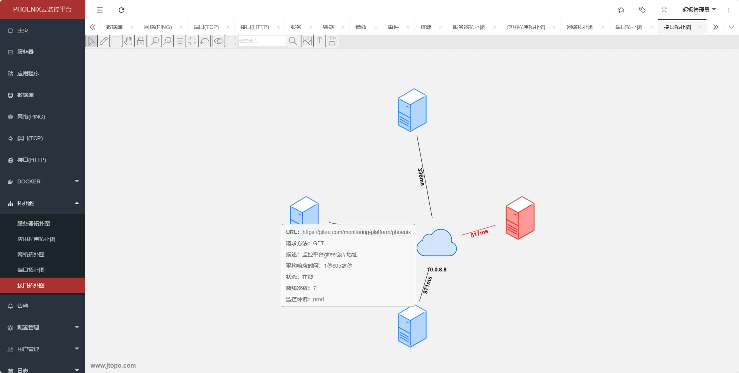Image resolution: width=739 pixels, height=373 pixels.
Task: Select the rectangle selection tool
Action: coord(116,41)
